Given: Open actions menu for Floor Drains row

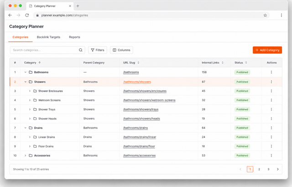Looking at the screenshot, I should click(271, 146).
